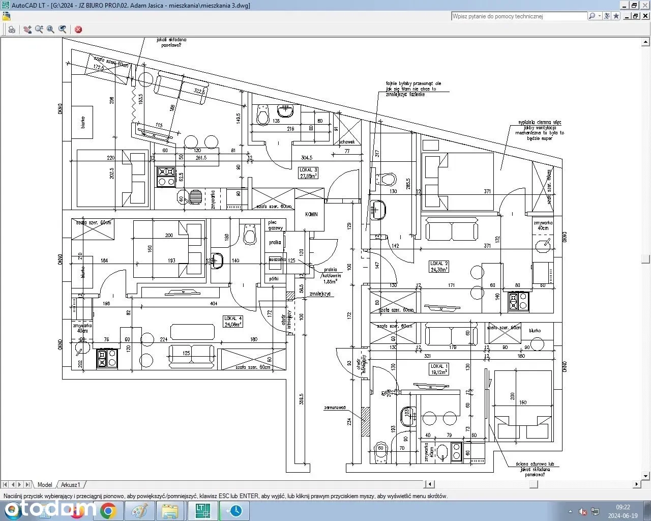Click the 'piec gazowy' label
The height and width of the screenshot is (521, 651).
tap(276, 225)
